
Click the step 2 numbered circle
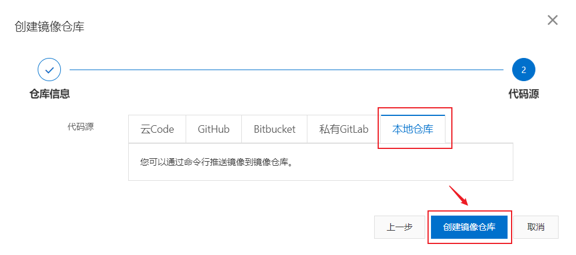pyautogui.click(x=523, y=70)
